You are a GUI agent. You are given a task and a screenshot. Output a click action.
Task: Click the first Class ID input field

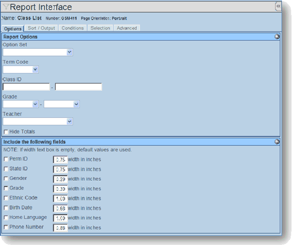click(26, 87)
